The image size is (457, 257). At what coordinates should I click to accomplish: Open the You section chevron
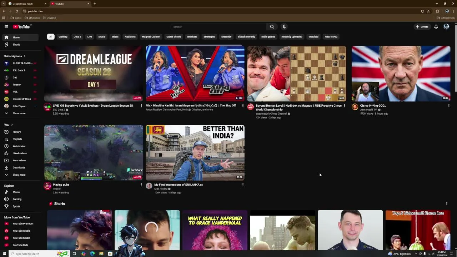(12, 125)
